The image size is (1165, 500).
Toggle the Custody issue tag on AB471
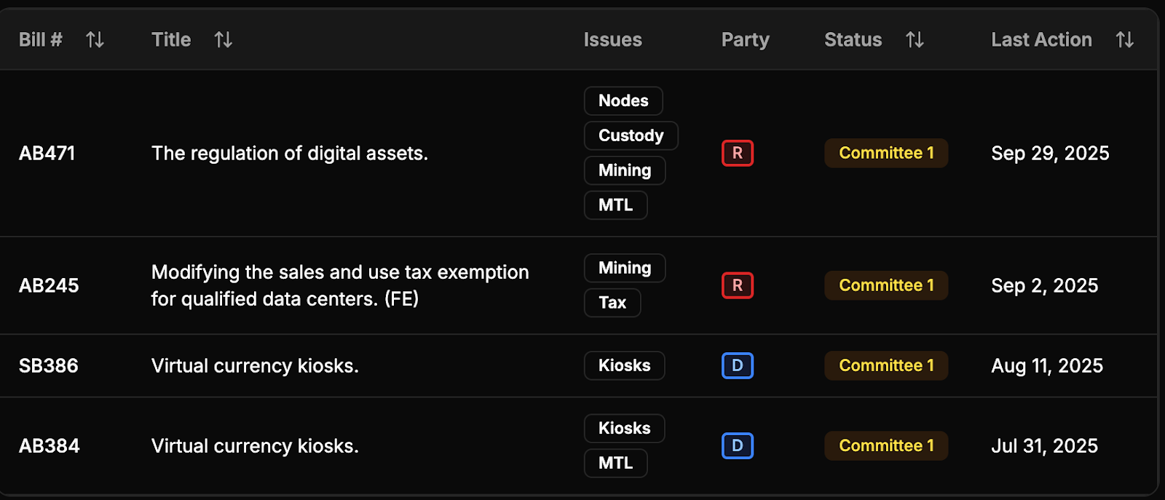click(631, 135)
